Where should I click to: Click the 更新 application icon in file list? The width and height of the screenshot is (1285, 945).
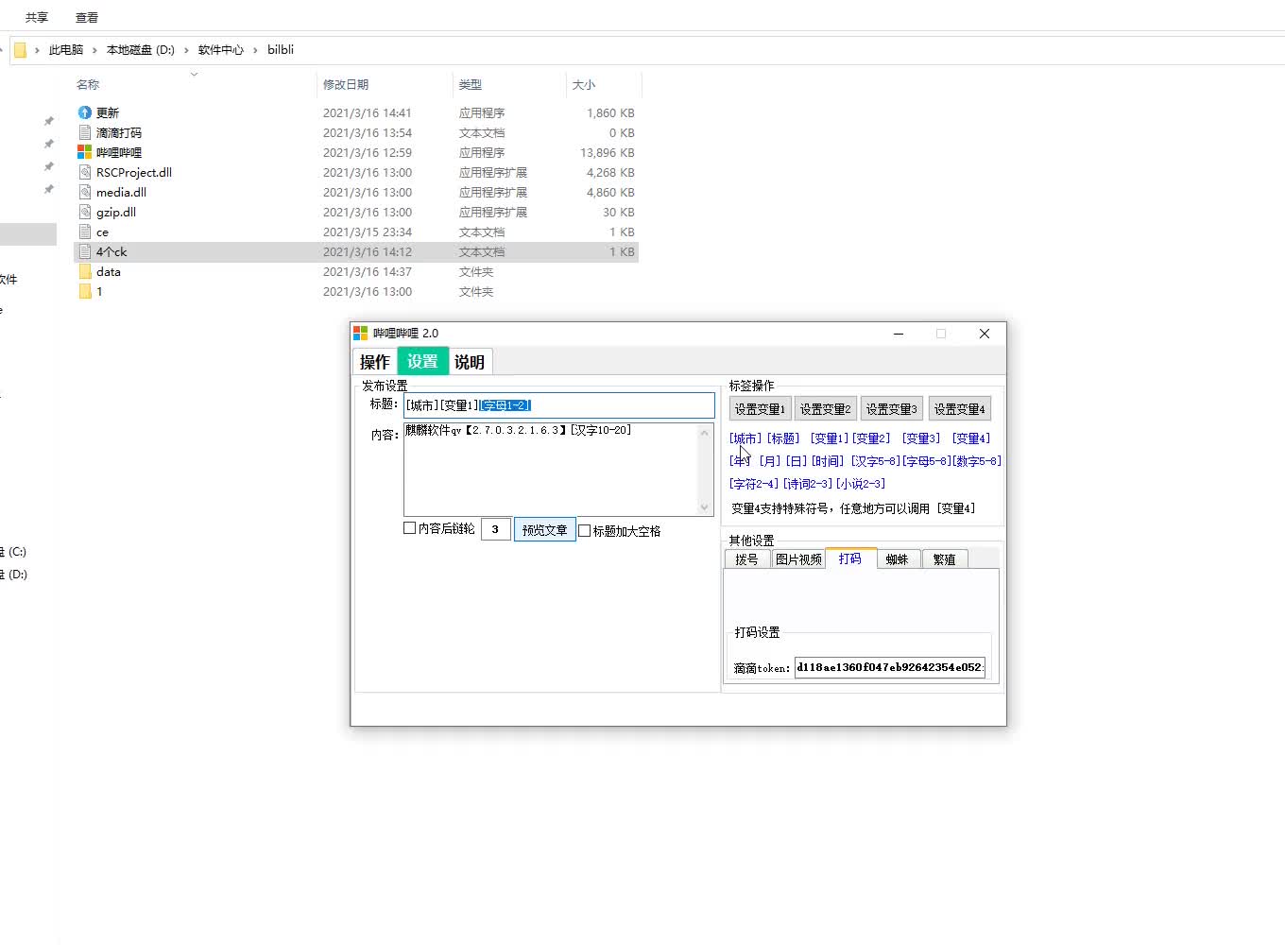click(x=85, y=112)
